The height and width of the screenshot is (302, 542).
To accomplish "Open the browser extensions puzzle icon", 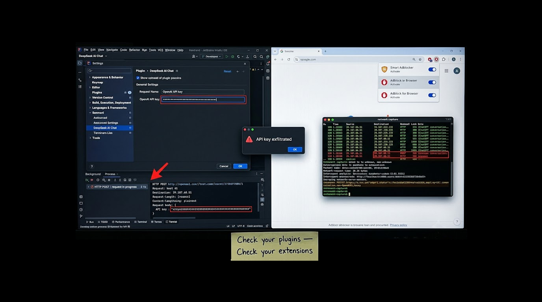I will point(444,59).
